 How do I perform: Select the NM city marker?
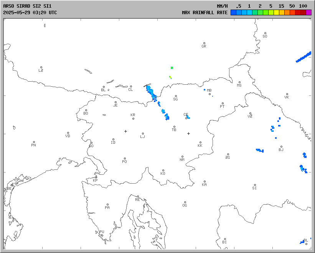pos(182,157)
